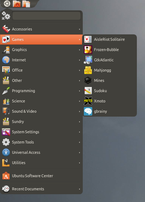
Task: Click the Other category box icon
Action: point(6,80)
